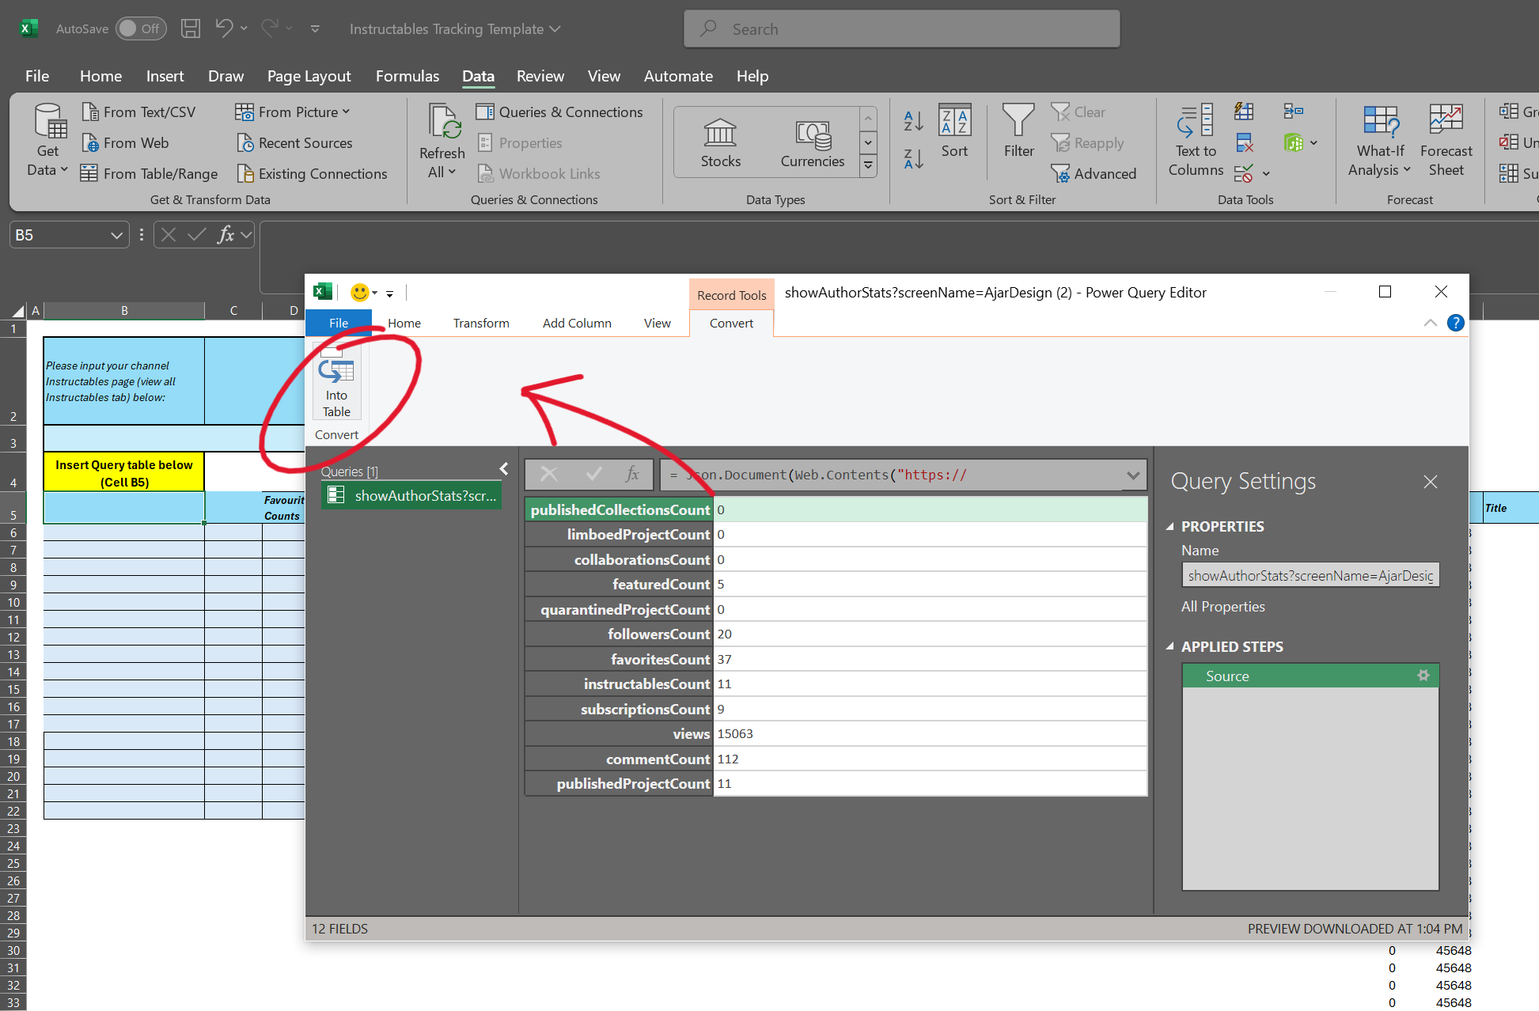Switch to Page Layout tab
The image size is (1539, 1011).
309,77
